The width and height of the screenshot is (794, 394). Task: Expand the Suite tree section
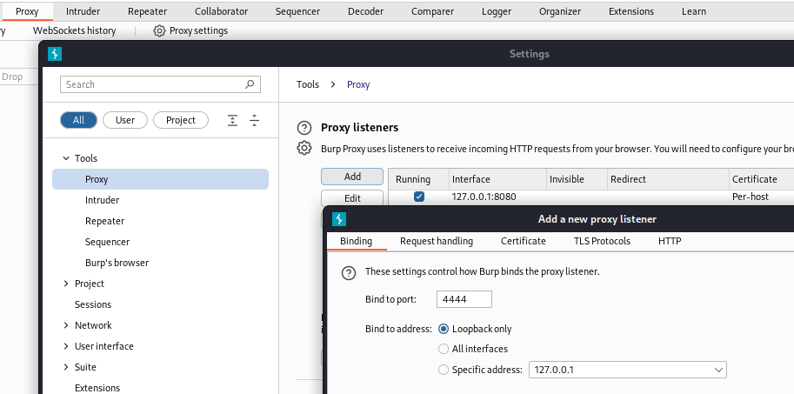(x=66, y=367)
